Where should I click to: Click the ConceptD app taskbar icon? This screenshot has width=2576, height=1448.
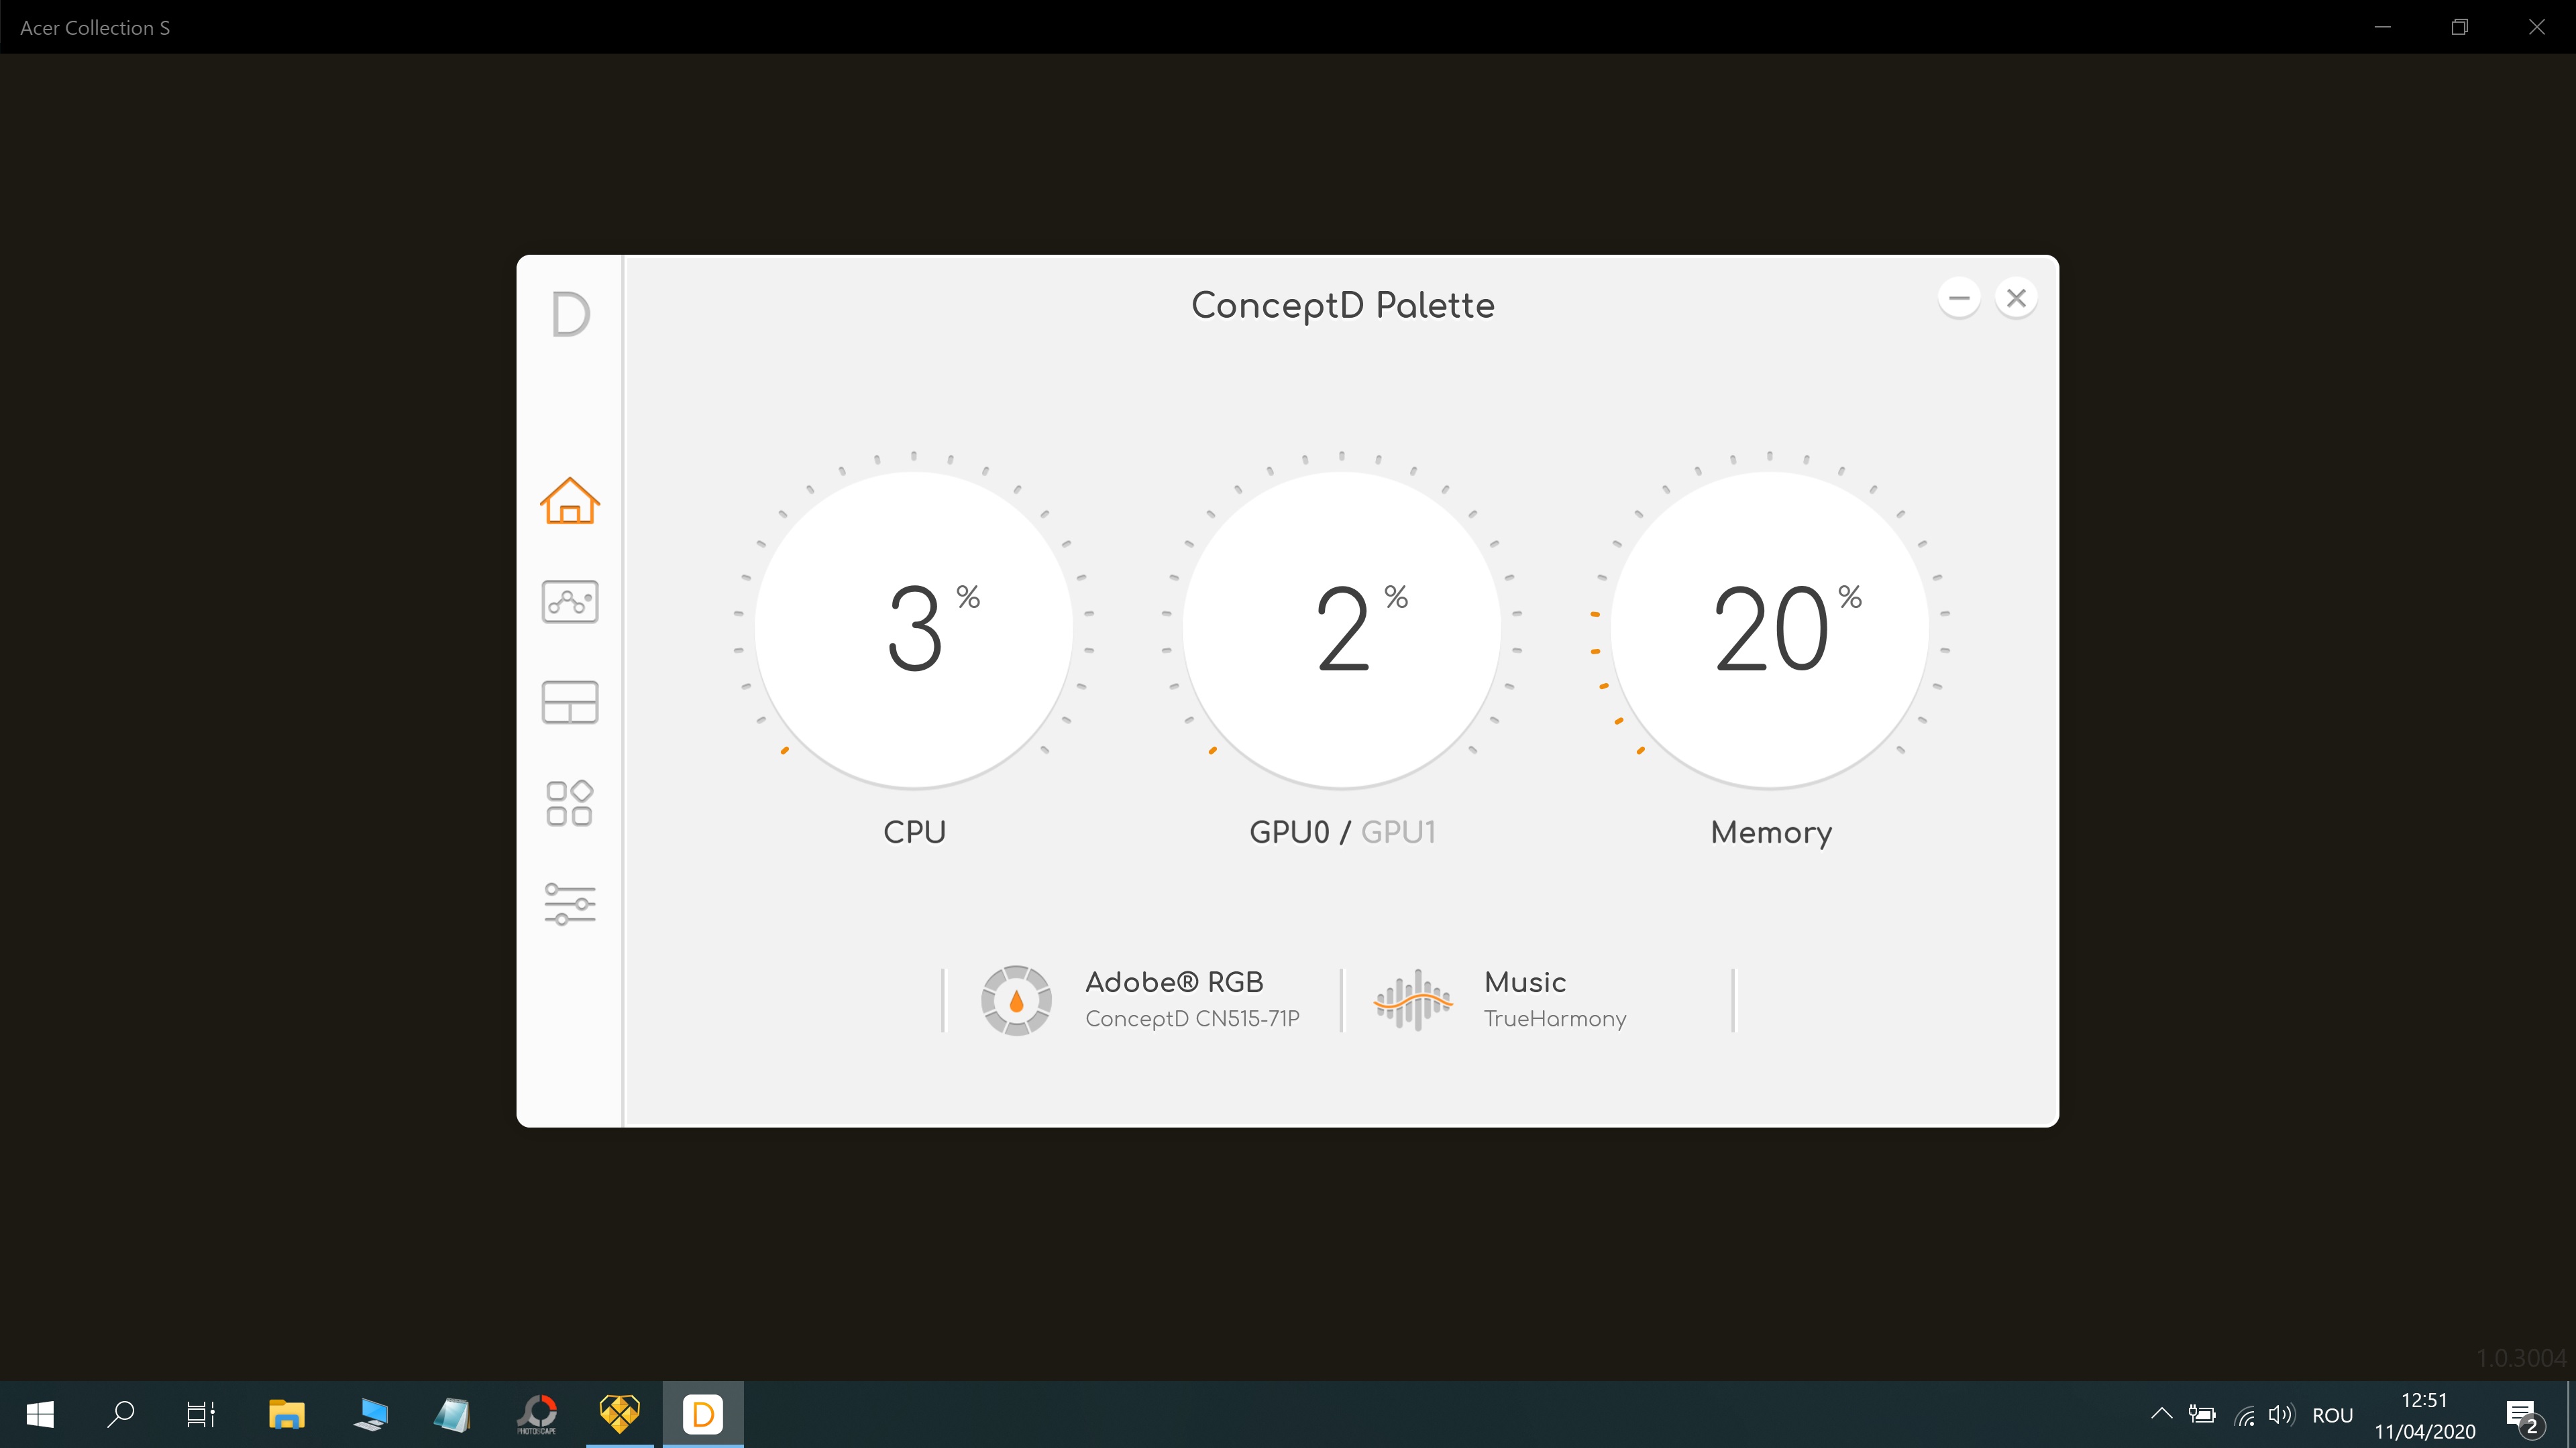pos(703,1414)
